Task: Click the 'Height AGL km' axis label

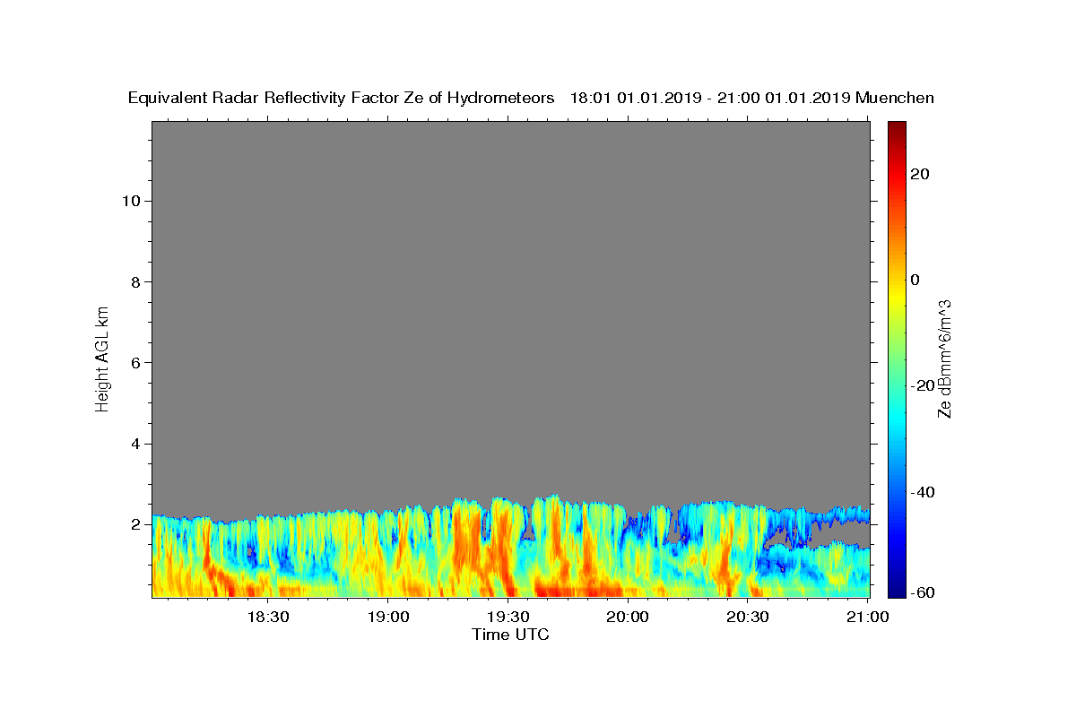Action: (x=102, y=357)
